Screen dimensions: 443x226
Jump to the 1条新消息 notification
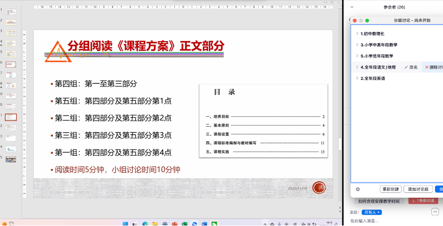coord(423,200)
